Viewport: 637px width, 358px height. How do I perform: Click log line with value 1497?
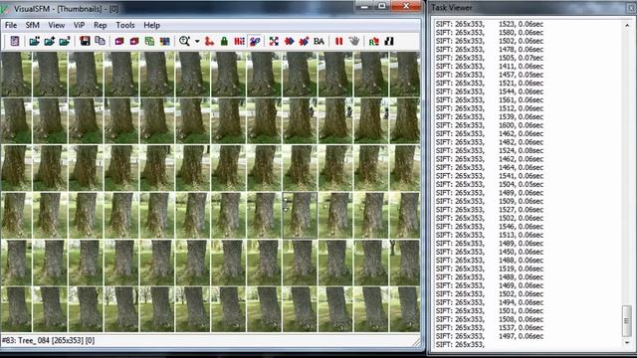[x=489, y=336]
